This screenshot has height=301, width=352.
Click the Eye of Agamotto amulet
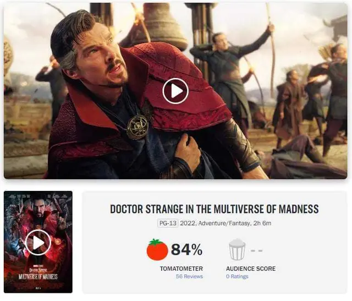tap(137, 127)
